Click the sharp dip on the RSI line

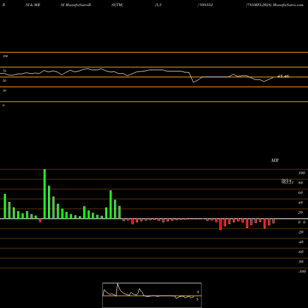click(193, 82)
